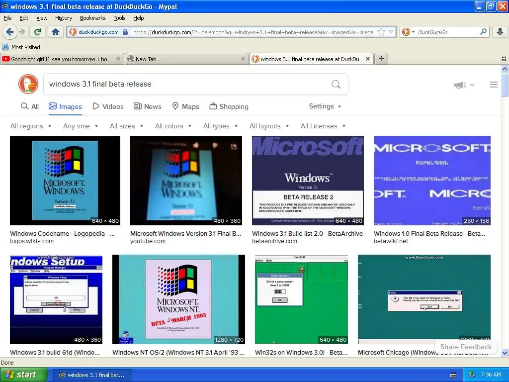The height and width of the screenshot is (382, 509).
Task: Close the Goodnight girl YouTube tab
Action: click(118, 59)
